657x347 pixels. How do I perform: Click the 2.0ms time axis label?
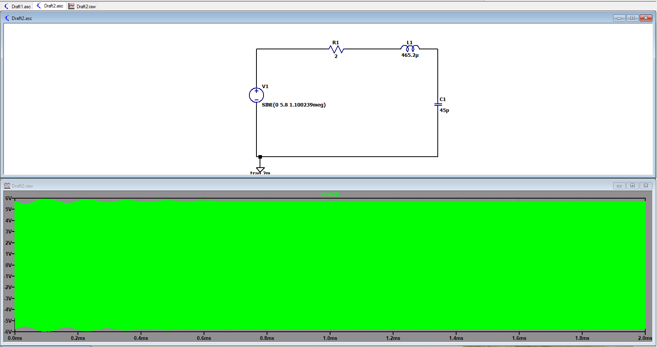[x=645, y=338]
